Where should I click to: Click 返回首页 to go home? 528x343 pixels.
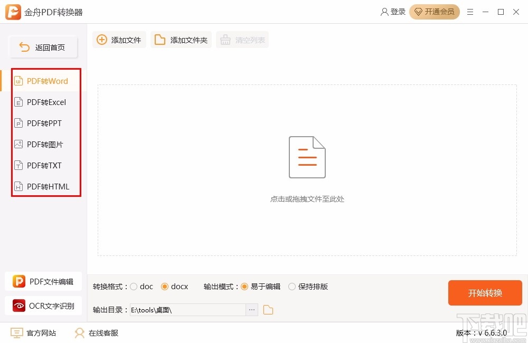click(x=43, y=47)
